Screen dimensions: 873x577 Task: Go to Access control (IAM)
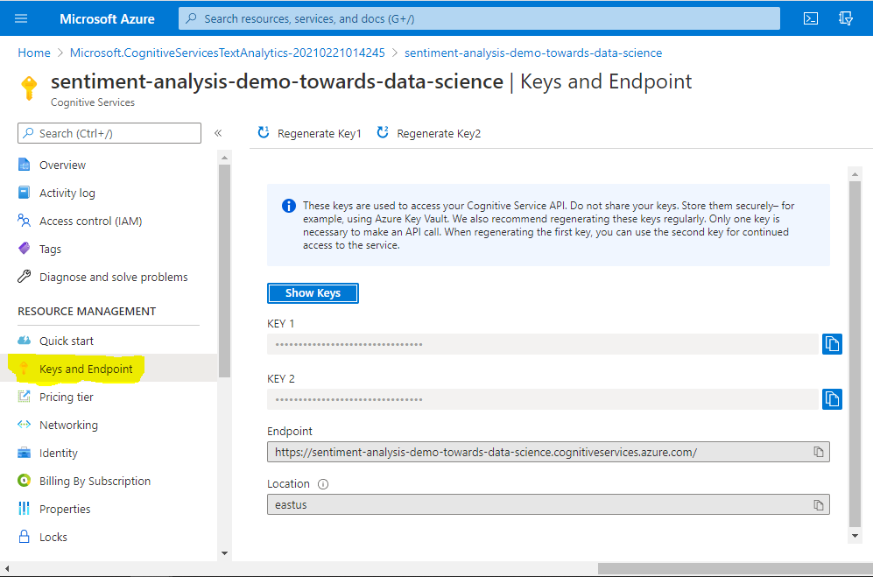[x=90, y=221]
